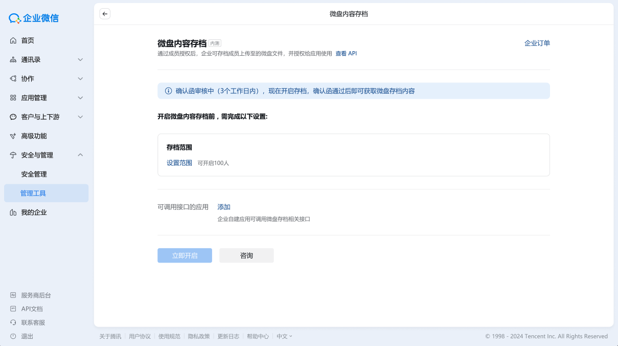Screen dimensions: 618x346
Task: Click the 高级功能 icon
Action: click(x=13, y=136)
